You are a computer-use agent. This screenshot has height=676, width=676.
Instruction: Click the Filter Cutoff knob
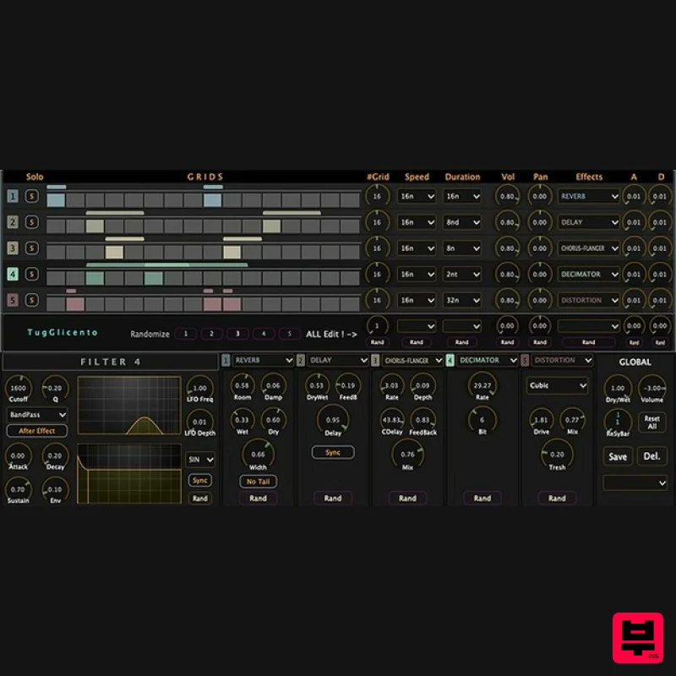[x=19, y=386]
